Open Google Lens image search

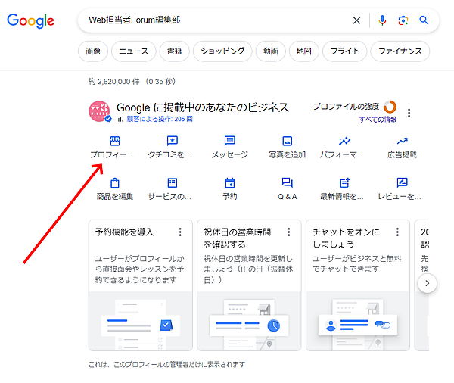tap(403, 20)
